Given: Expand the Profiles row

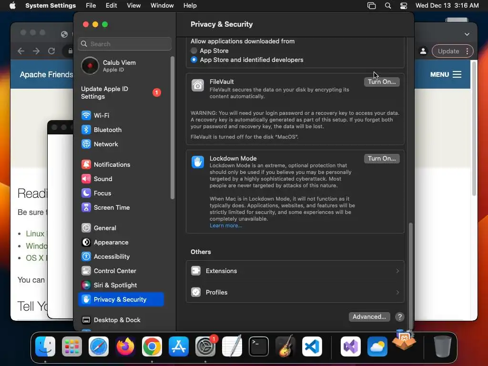Looking at the screenshot, I should click(x=295, y=292).
